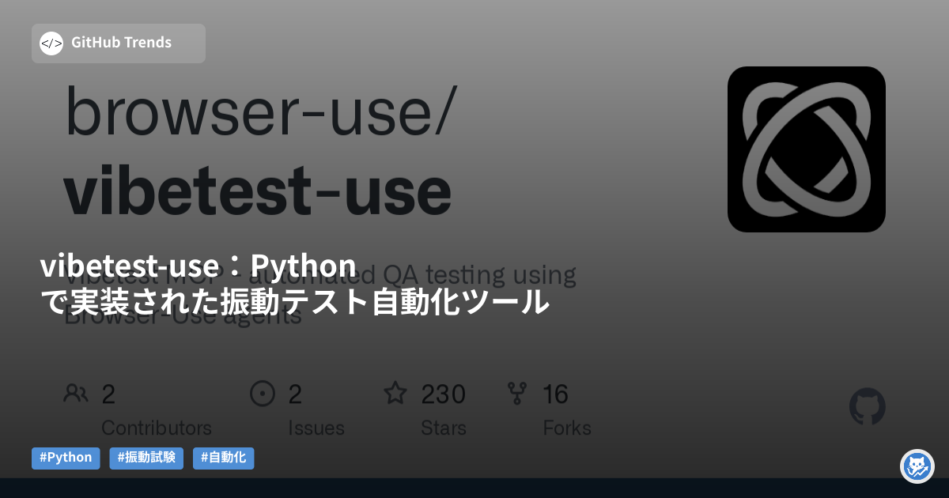Screen dimensions: 949x498
Task: Click the Issues label text
Action: (x=316, y=428)
